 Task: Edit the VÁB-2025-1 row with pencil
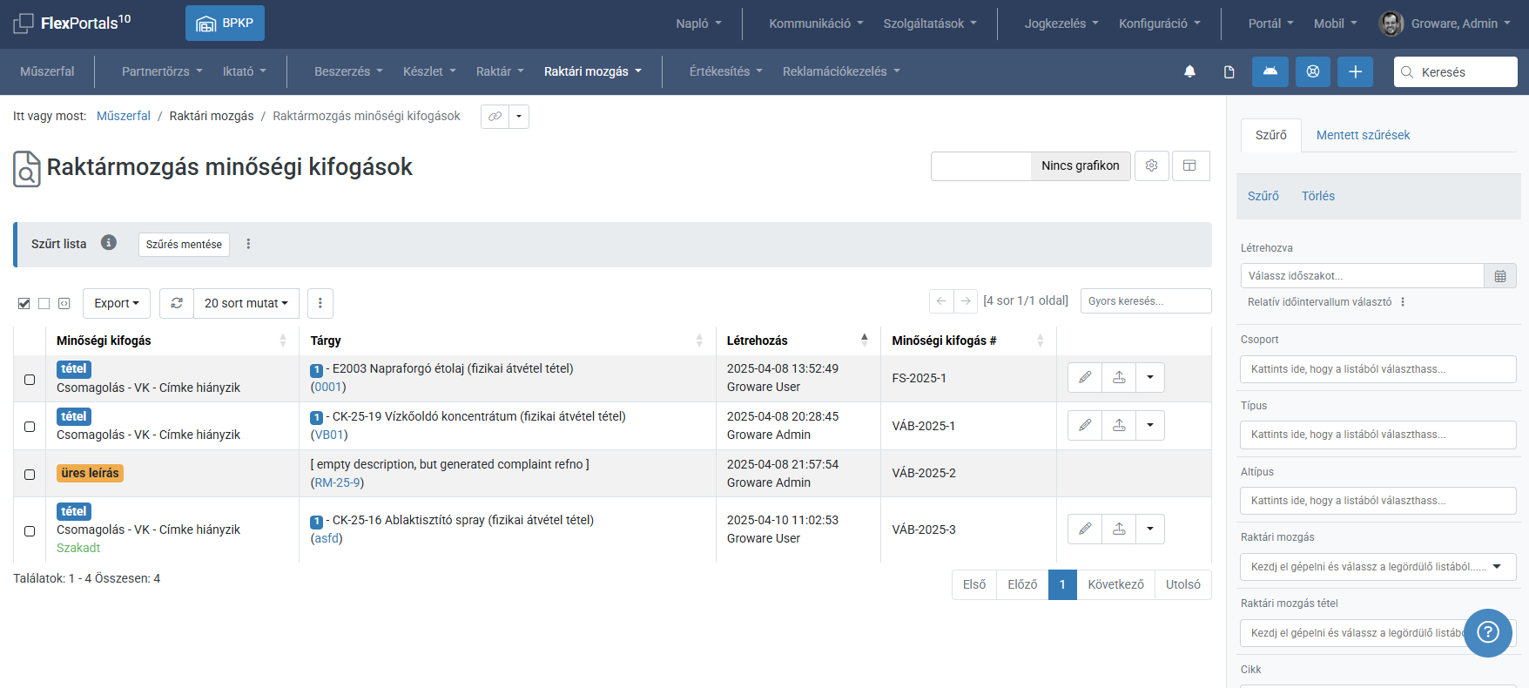coord(1085,425)
